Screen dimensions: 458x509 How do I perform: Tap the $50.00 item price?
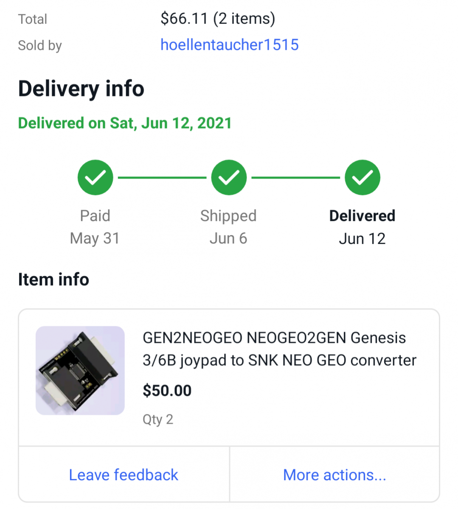point(167,390)
